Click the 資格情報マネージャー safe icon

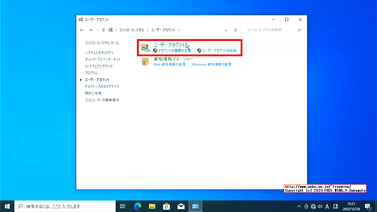tap(145, 61)
